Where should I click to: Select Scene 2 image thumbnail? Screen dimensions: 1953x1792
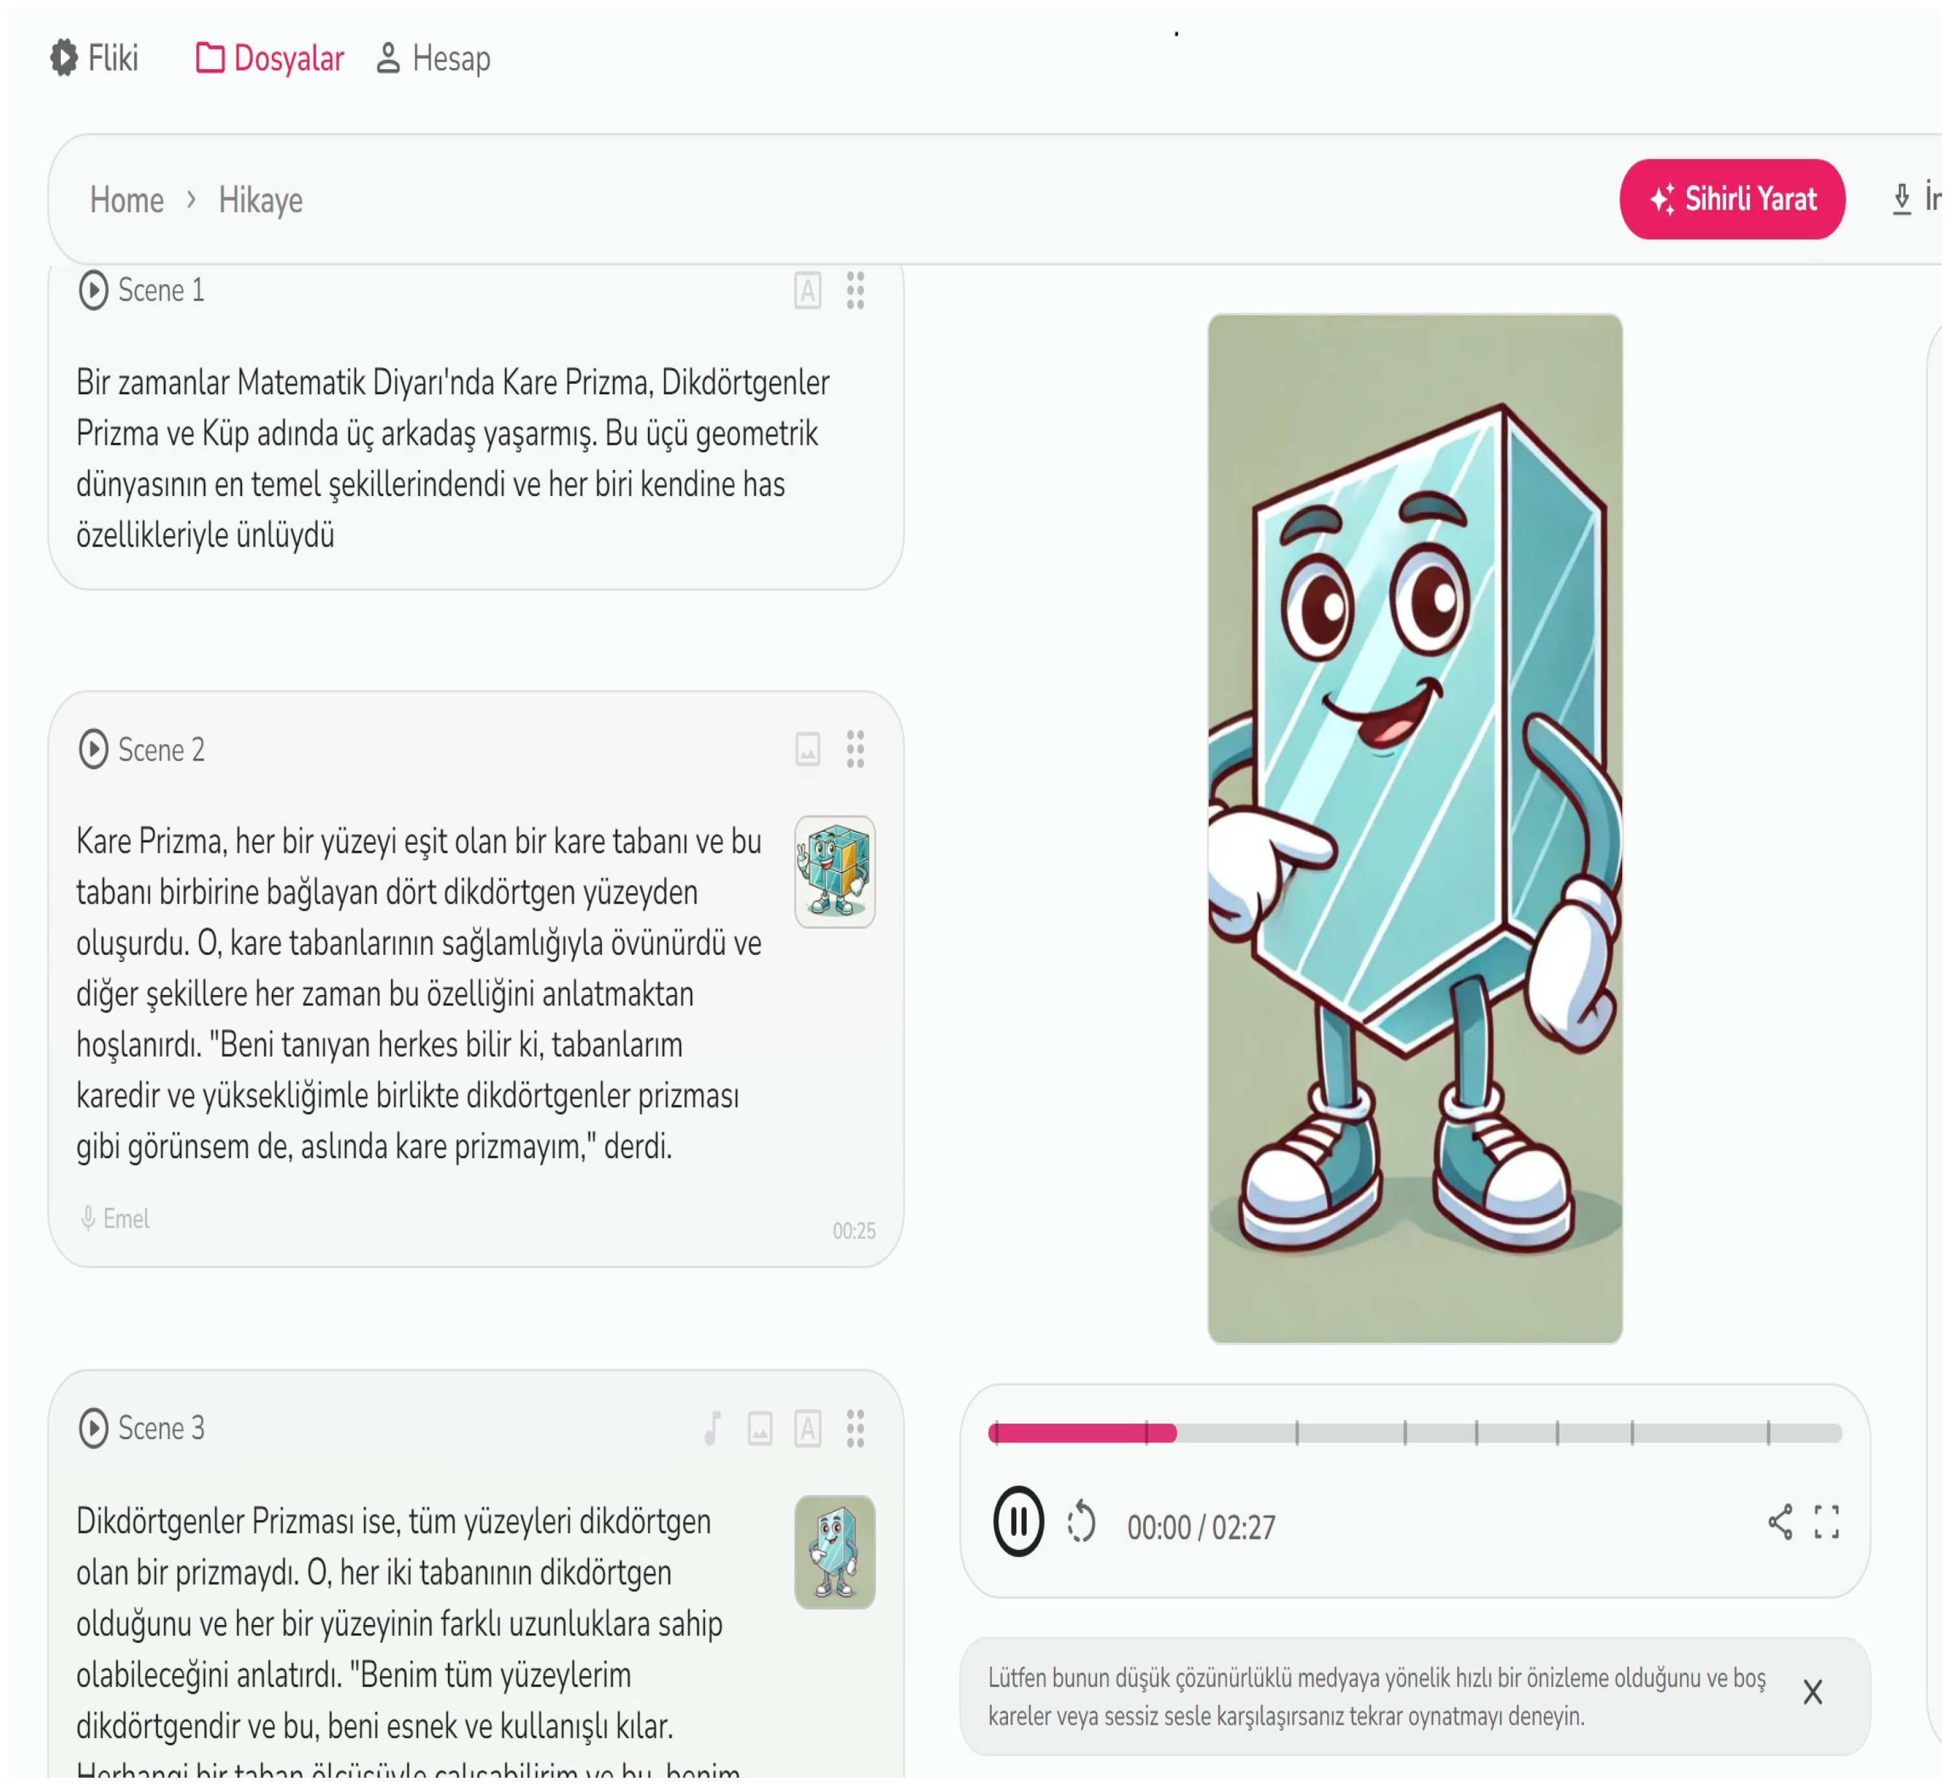pyautogui.click(x=835, y=872)
